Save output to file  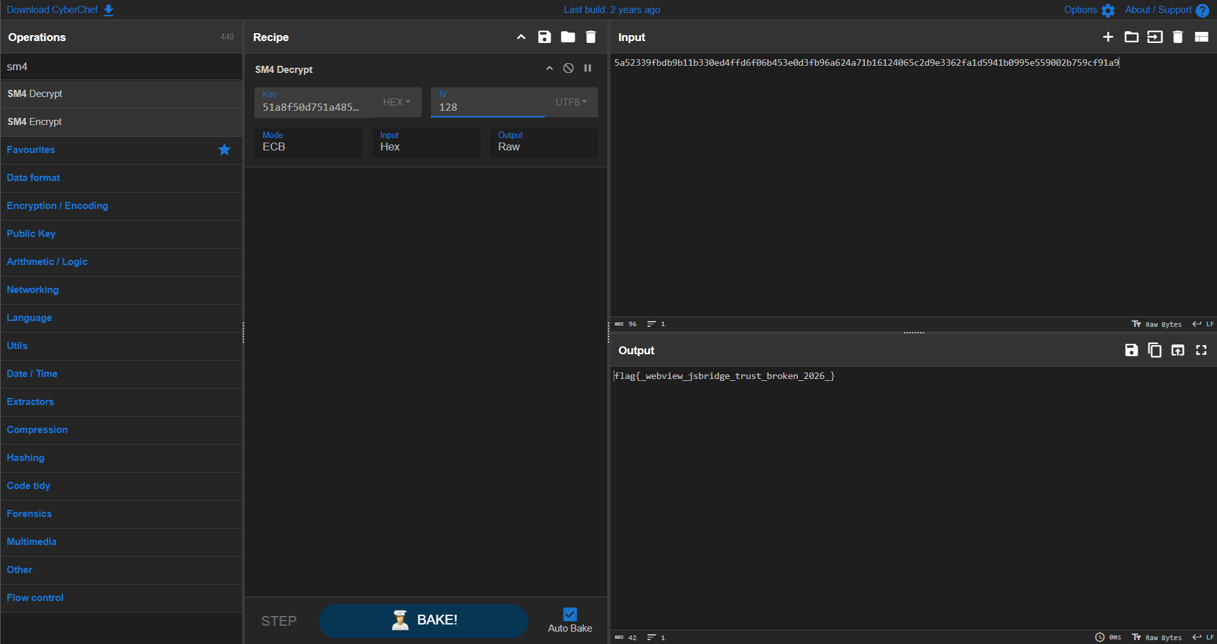point(1132,350)
